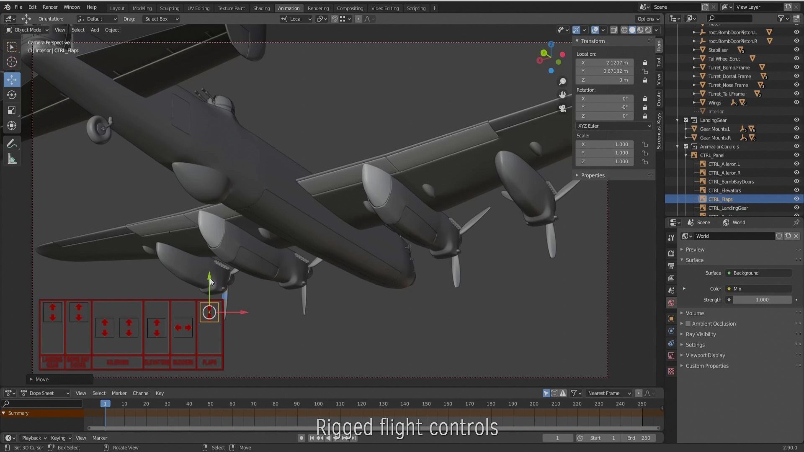Enable the Ambient Occlusion checkbox
This screenshot has height=452, width=804.
point(688,324)
